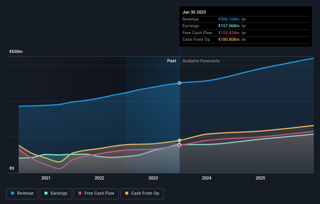Viewport: 320px width, 204px height.
Task: Select the Revenue data point on Jun 30 2023
Action: tap(179, 83)
